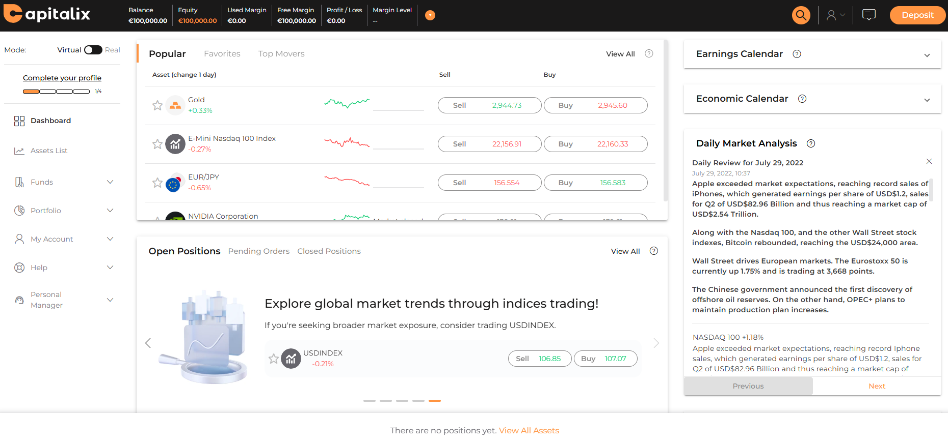Click the Assets List chart icon
Image resolution: width=948 pixels, height=444 pixels.
[19, 151]
